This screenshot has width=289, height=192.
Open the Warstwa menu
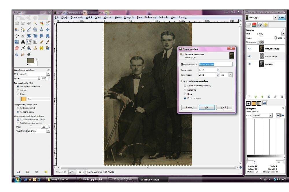pyautogui.click(x=108, y=17)
